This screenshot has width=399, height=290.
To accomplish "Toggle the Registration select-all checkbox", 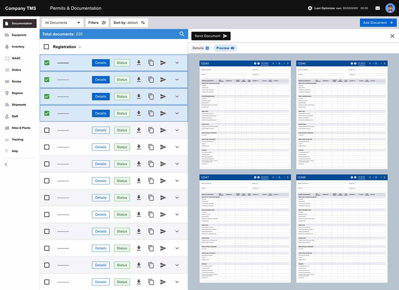I will (x=46, y=47).
